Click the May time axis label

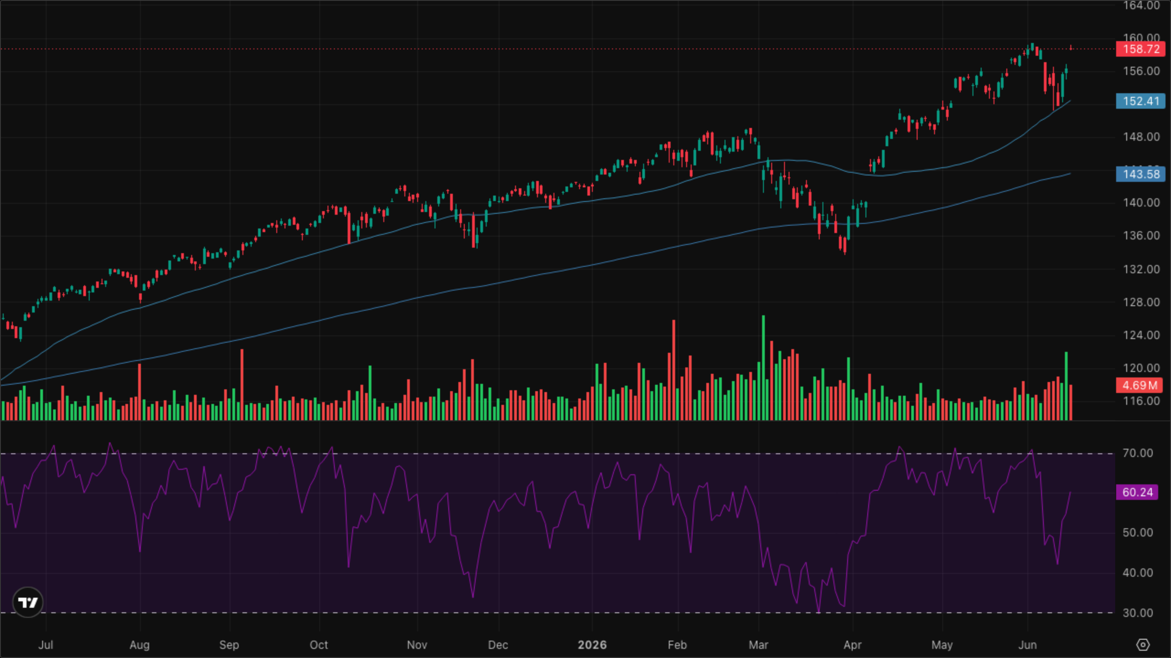click(942, 645)
